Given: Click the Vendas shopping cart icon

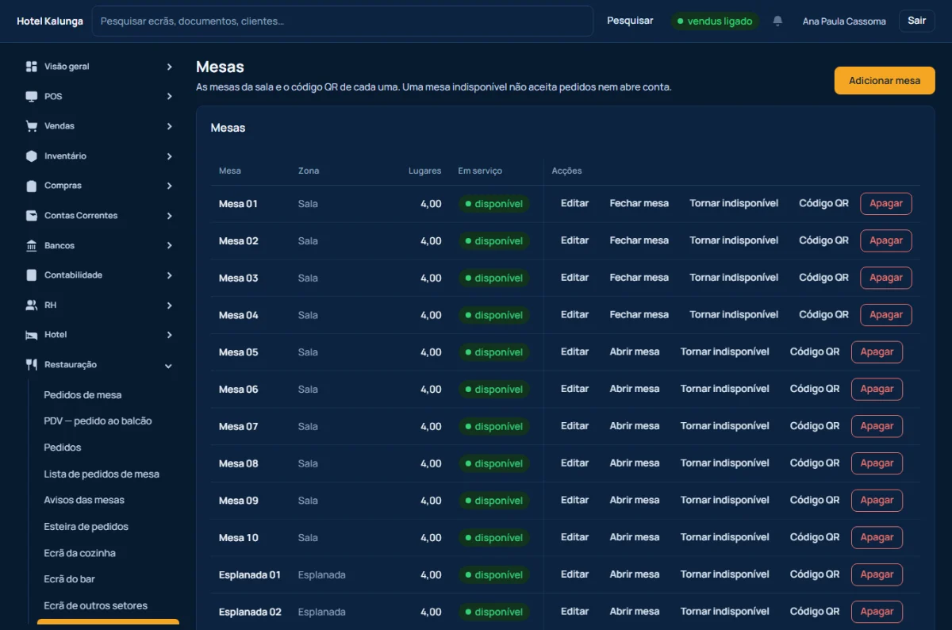Looking at the screenshot, I should (x=32, y=126).
